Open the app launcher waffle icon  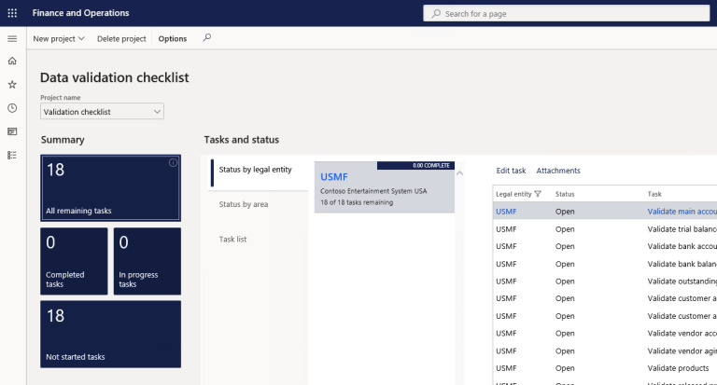pos(12,13)
